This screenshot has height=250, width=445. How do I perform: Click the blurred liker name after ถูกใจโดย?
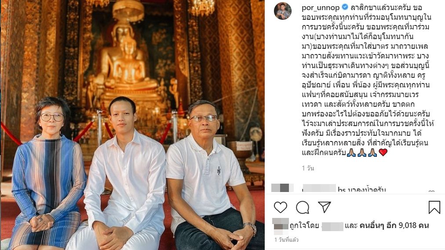point(332,226)
